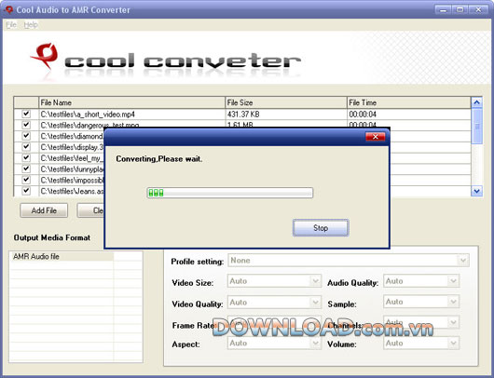This screenshot has height=378, width=494.
Task: Click the 431.37 KB file size cell
Action: [243, 115]
